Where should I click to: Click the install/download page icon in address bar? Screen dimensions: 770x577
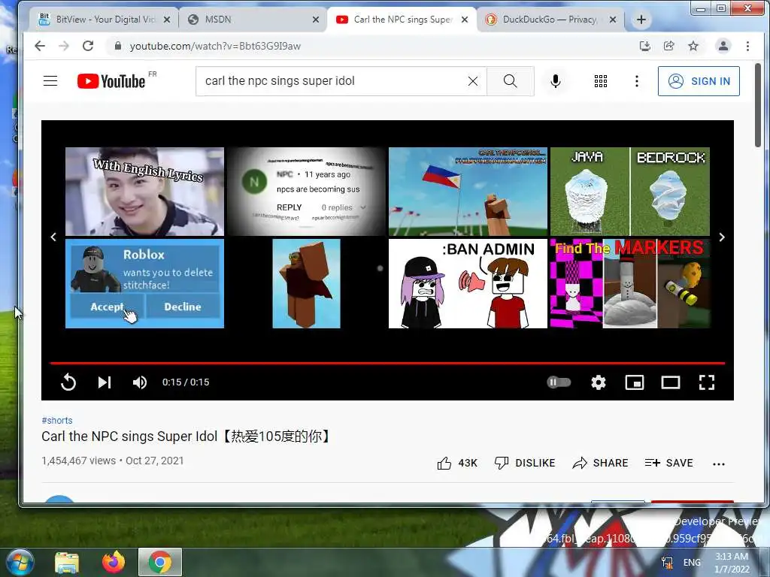point(644,46)
